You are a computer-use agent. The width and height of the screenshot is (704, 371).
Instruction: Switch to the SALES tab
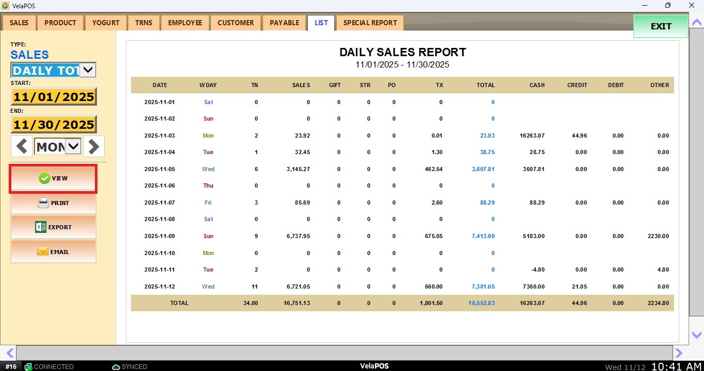pyautogui.click(x=19, y=23)
